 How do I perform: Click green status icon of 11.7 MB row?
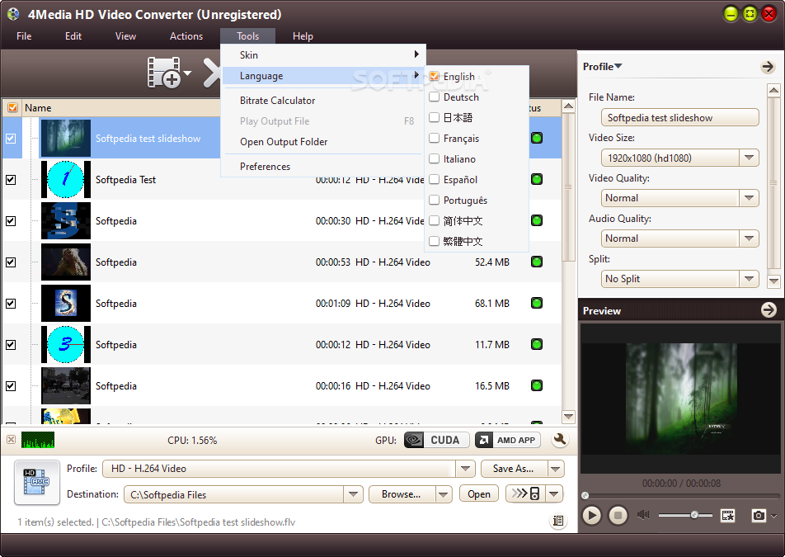tap(537, 344)
